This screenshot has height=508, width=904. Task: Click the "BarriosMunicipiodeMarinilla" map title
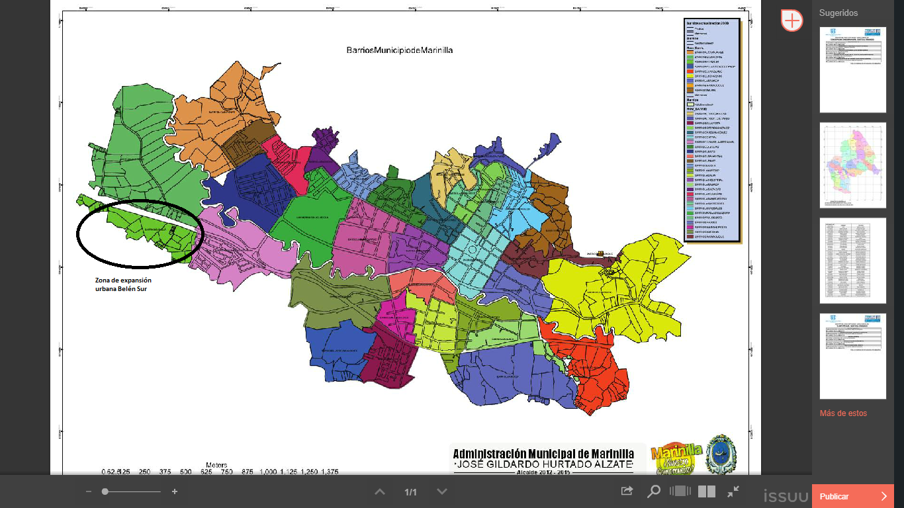click(x=400, y=50)
